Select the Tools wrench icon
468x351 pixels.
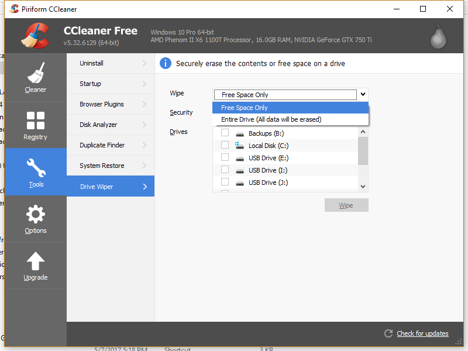[36, 167]
